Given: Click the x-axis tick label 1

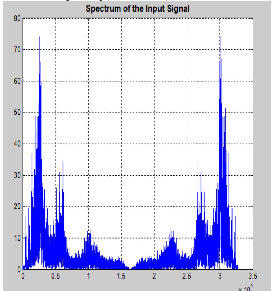Looking at the screenshot, I should point(89,276).
